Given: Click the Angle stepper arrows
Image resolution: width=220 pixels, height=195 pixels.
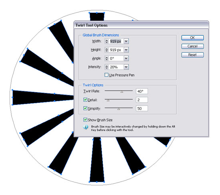Looking at the screenshot, I should pyautogui.click(x=107, y=59).
